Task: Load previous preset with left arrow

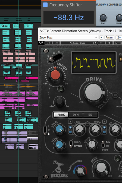Action: (x=101, y=43)
